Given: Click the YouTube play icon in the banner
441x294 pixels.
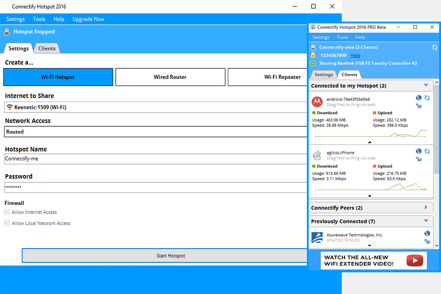Looking at the screenshot, I should (x=415, y=260).
